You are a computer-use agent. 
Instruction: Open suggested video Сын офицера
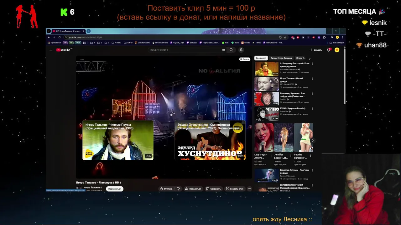pyautogui.click(x=210, y=140)
